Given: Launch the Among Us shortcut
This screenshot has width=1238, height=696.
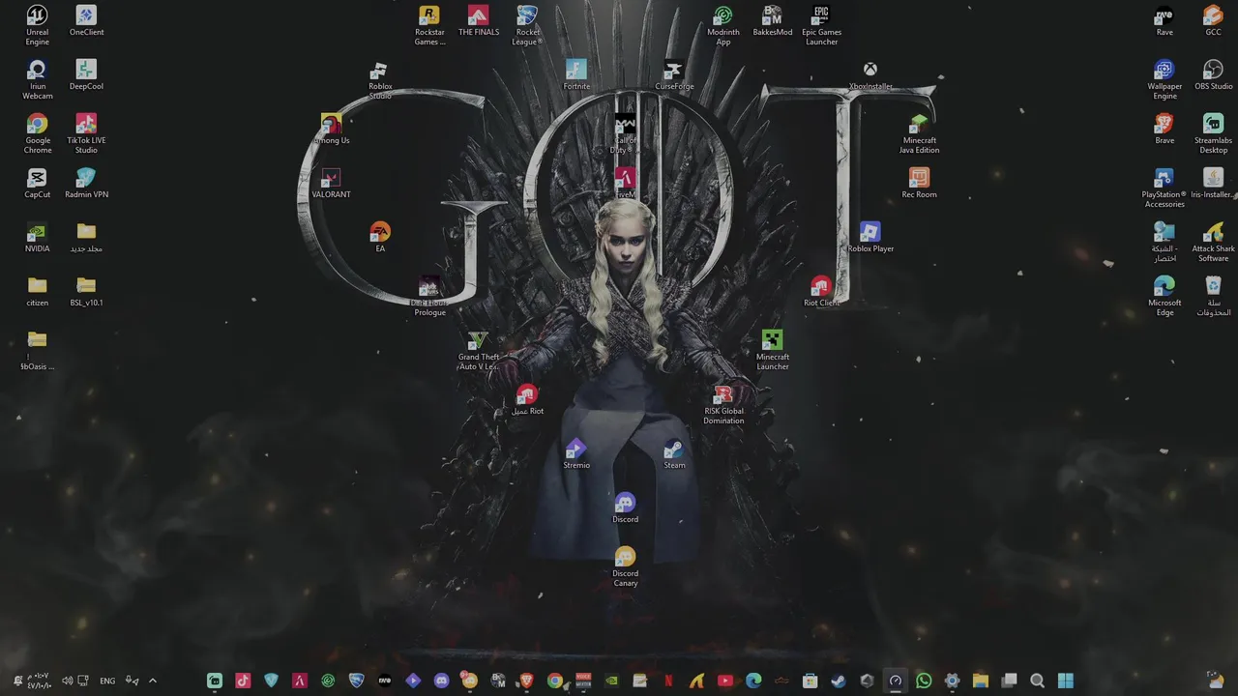Looking at the screenshot, I should click(332, 130).
